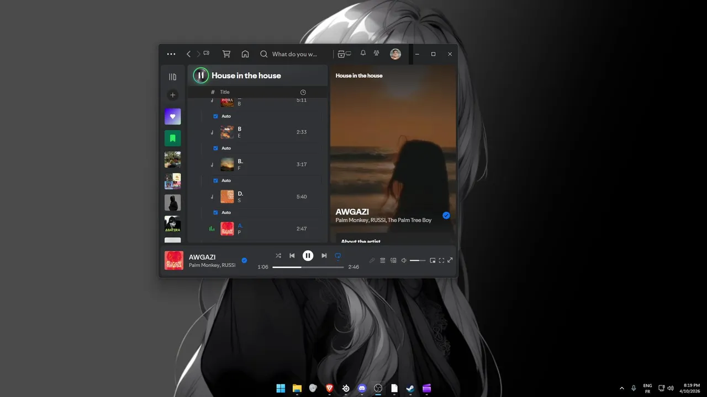Open the shopping cart icon
Screen dimensions: 707x397
pos(226,54)
